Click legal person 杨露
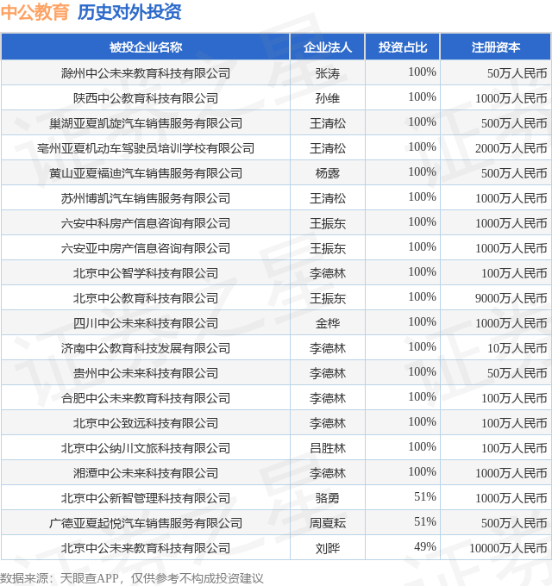The image size is (552, 586). [x=328, y=174]
